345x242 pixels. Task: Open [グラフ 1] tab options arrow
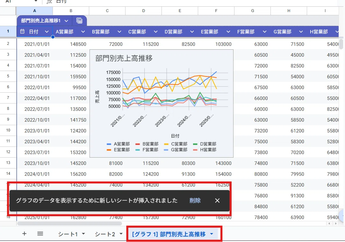coord(212,234)
